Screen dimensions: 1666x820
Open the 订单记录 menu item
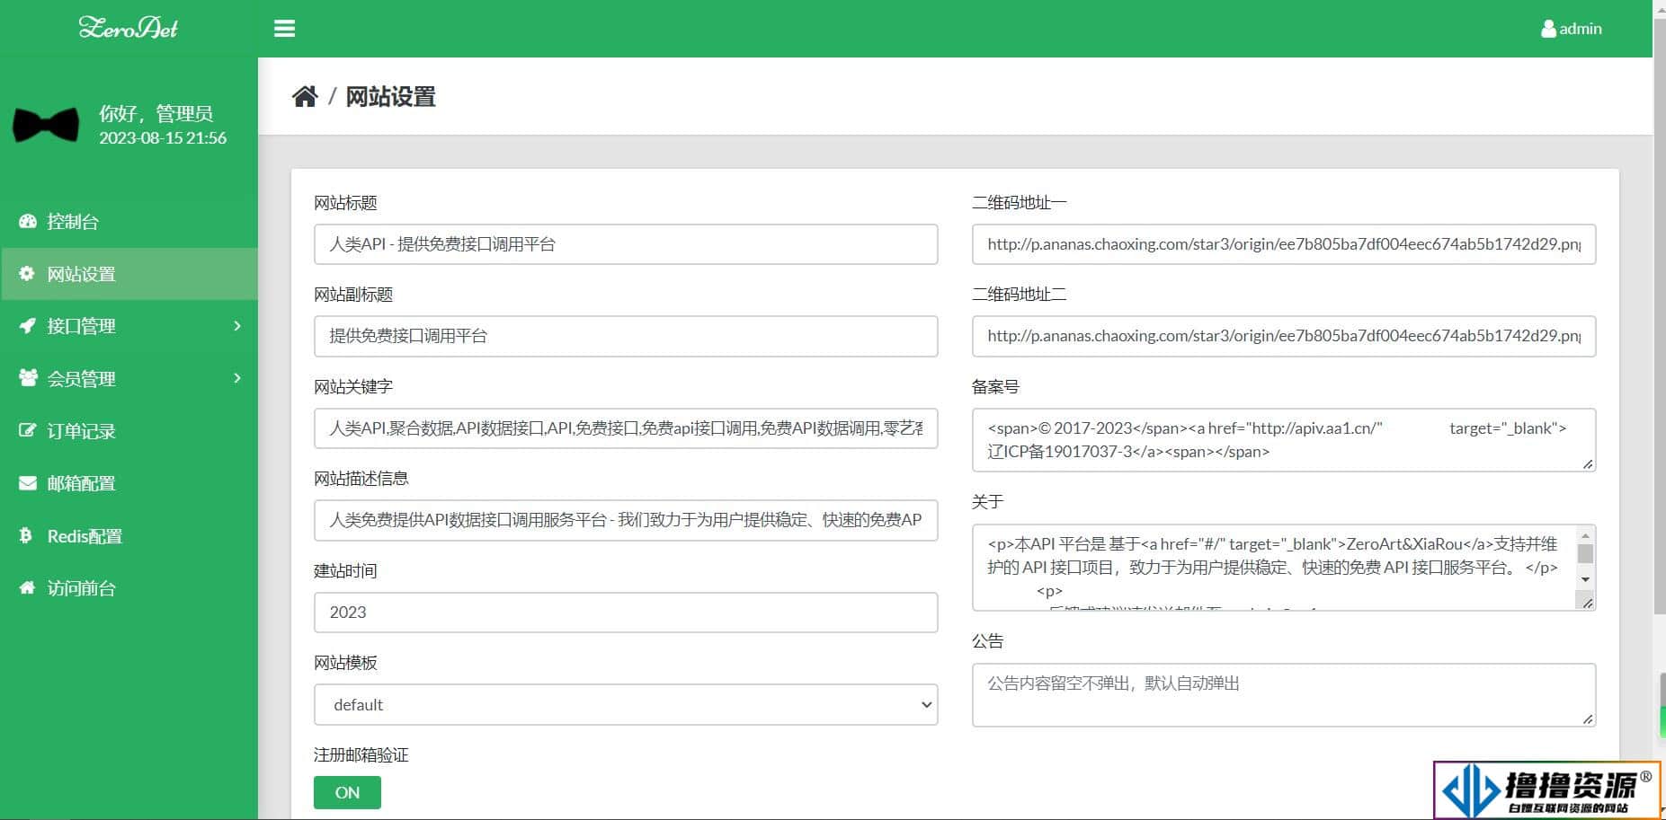click(x=129, y=431)
